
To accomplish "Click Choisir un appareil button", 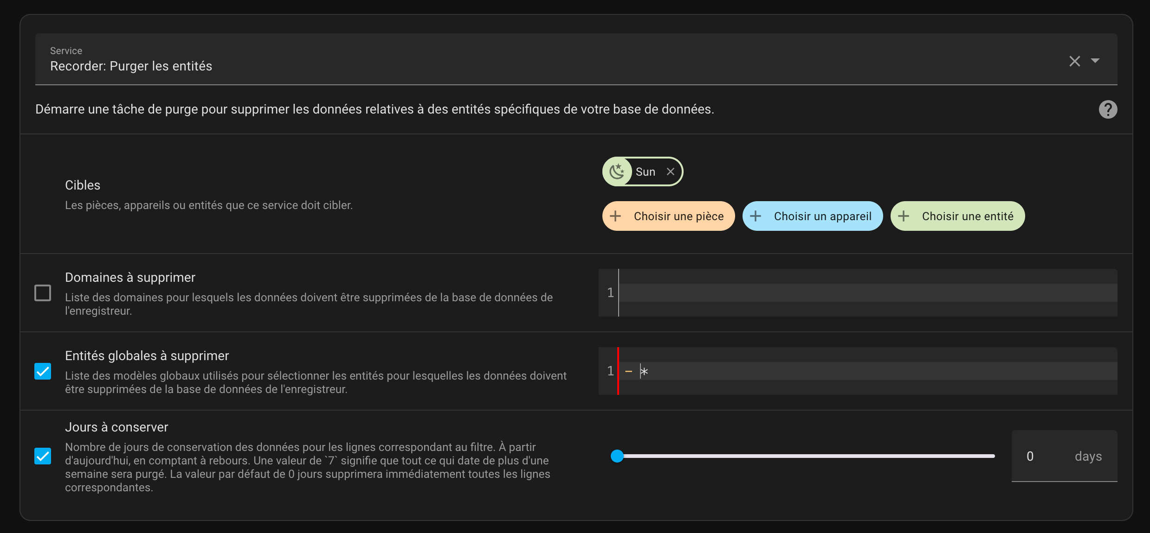I will click(x=812, y=216).
